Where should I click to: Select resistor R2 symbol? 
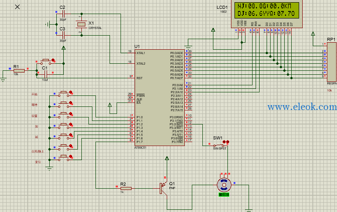[x=126, y=188]
